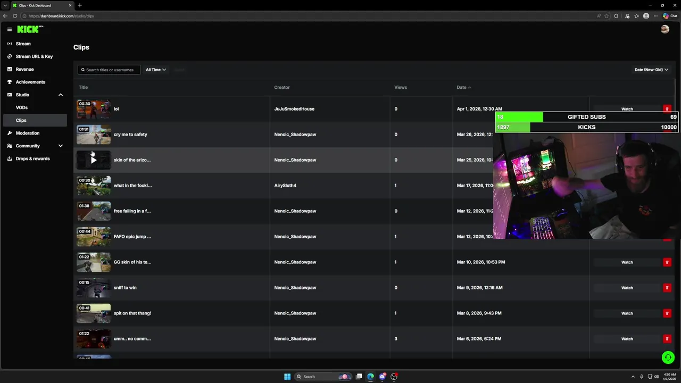681x383 pixels.
Task: Play the 'skin of the arizo...' clip preview
Action: pos(94,160)
